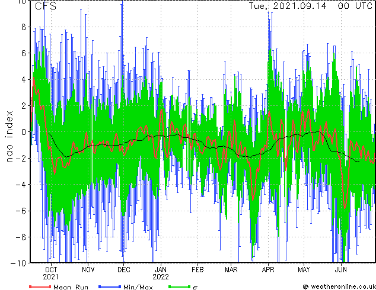This screenshot has width=376, height=290.
Task: Click the JUN axis label
Action: point(341,270)
